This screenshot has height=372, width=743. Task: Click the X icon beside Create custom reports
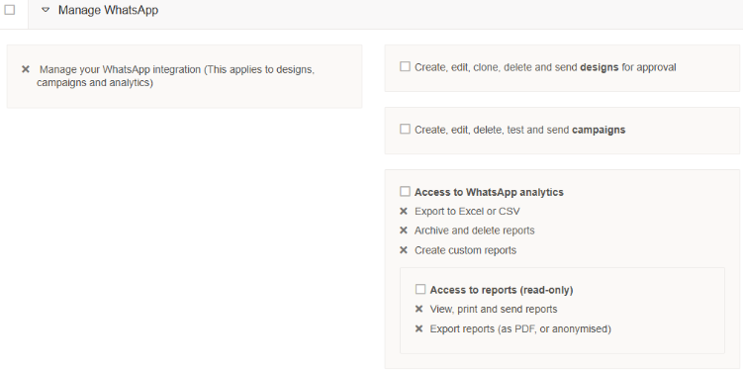[404, 250]
